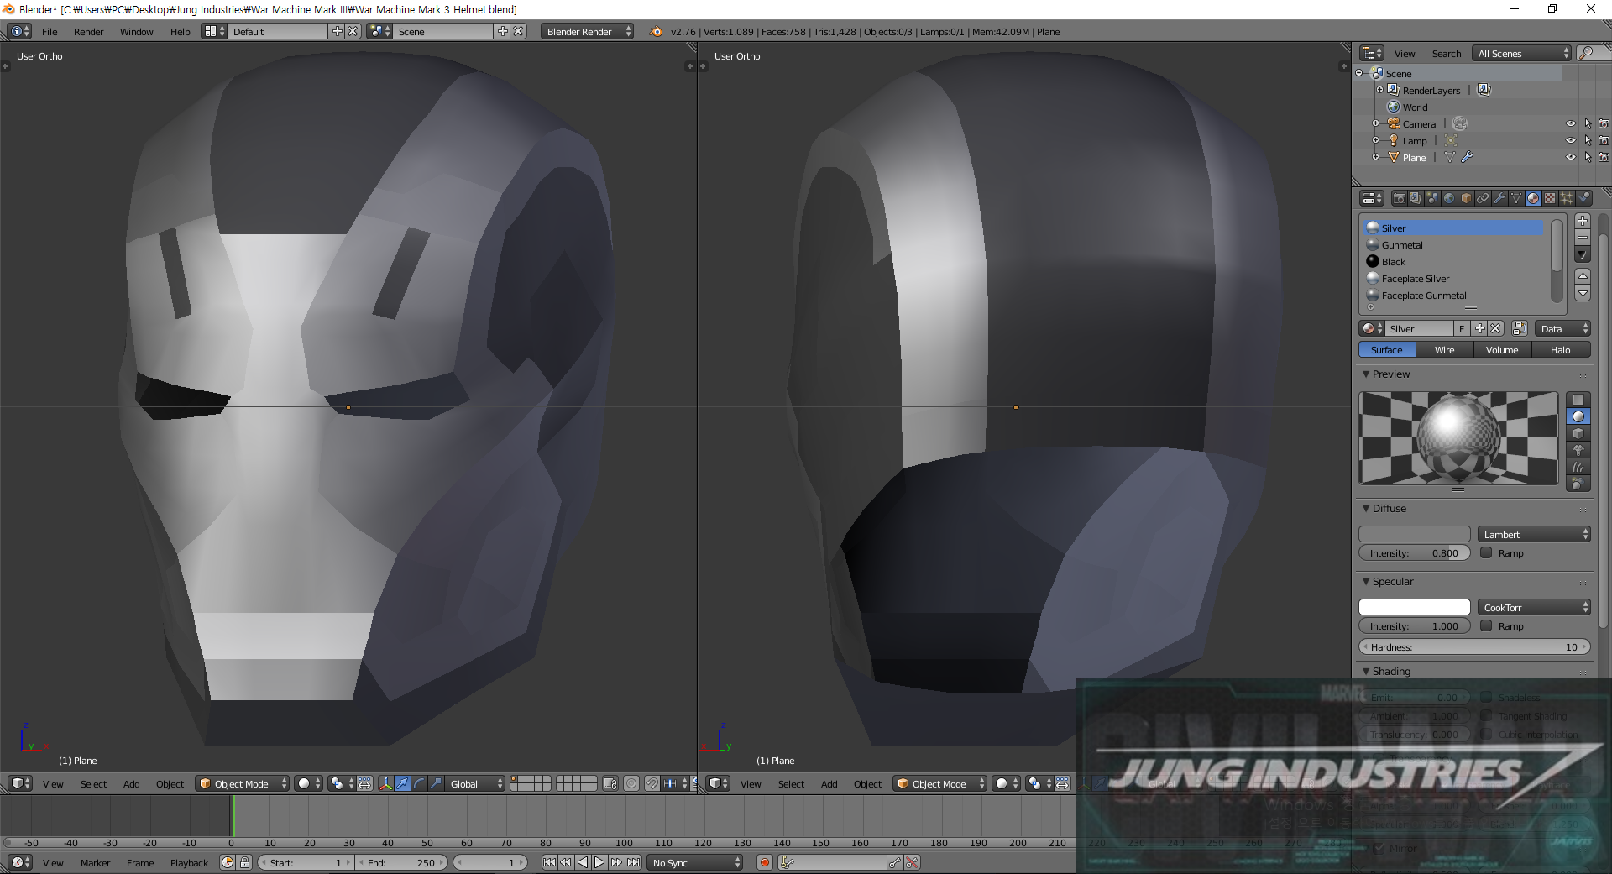This screenshot has width=1612, height=874.
Task: Open the Help menu
Action: point(180,31)
